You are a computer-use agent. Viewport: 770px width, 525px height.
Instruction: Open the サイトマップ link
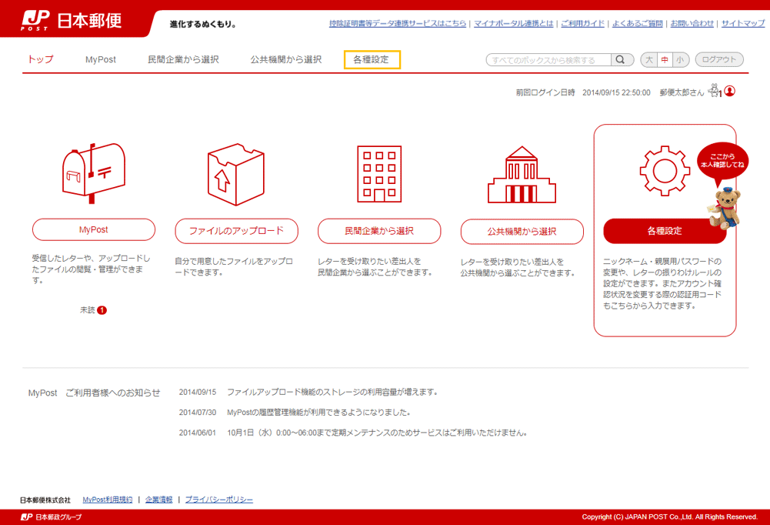coord(743,24)
